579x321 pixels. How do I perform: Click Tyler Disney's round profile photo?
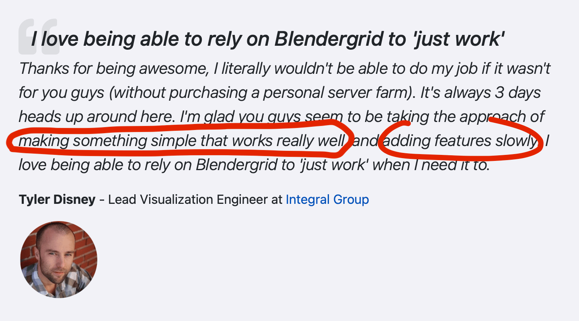tap(59, 260)
